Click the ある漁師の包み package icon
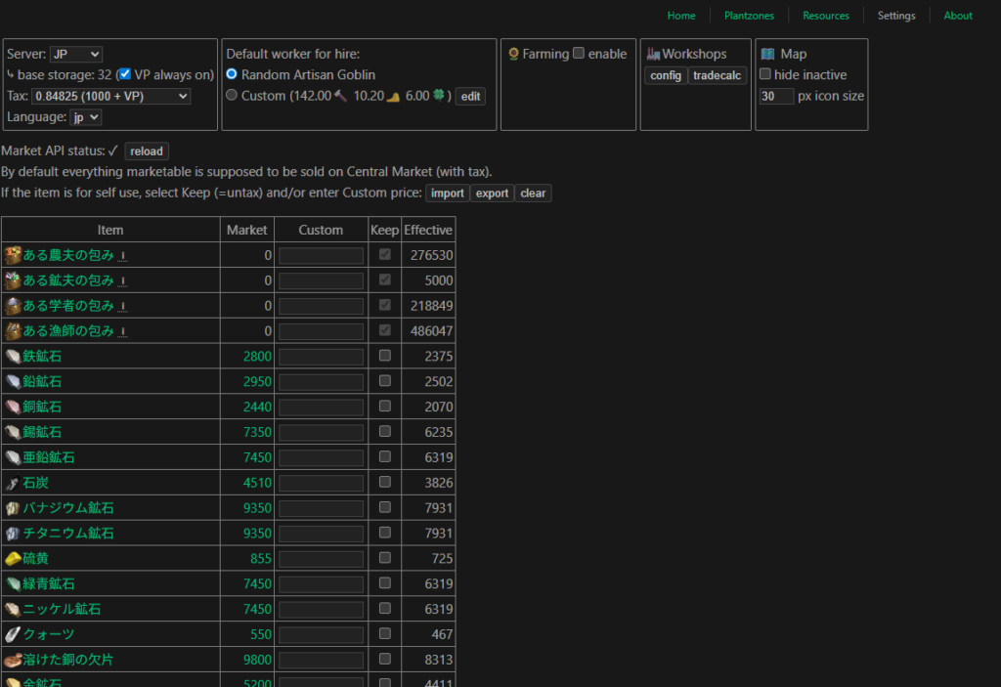The width and height of the screenshot is (1001, 687). click(x=13, y=331)
